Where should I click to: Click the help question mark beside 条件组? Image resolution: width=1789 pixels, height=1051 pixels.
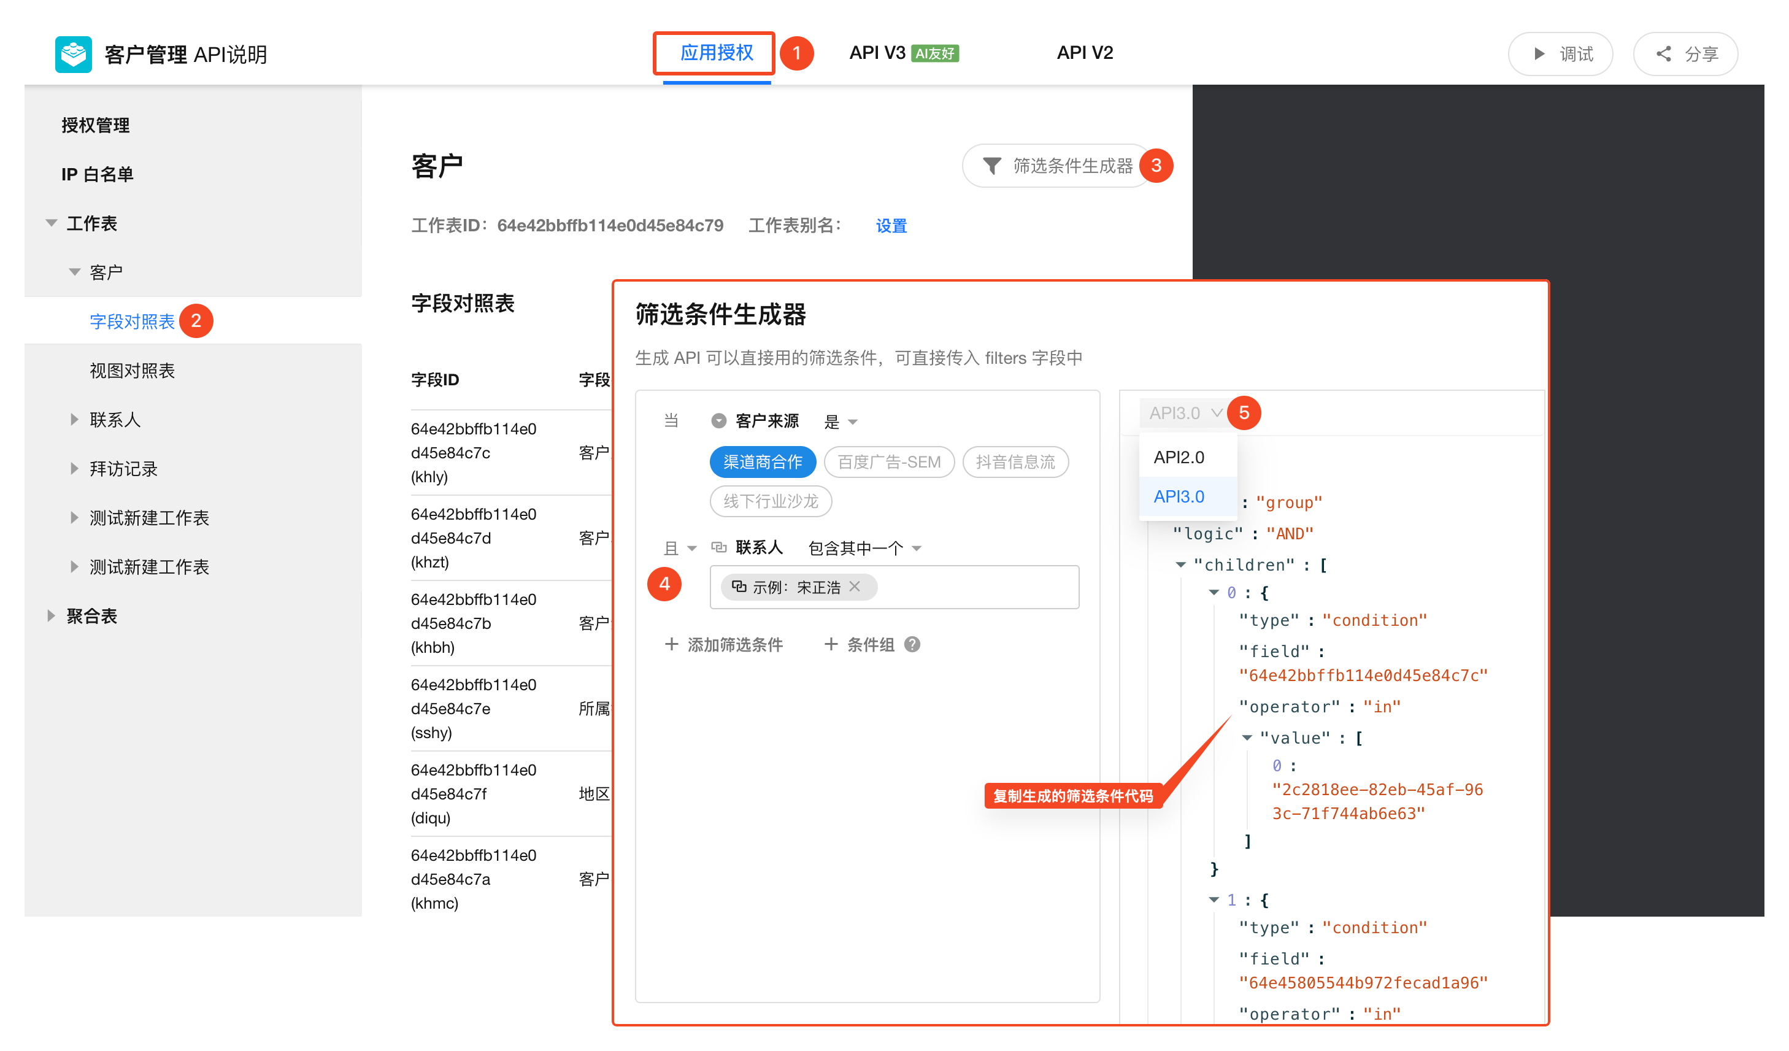pos(912,644)
